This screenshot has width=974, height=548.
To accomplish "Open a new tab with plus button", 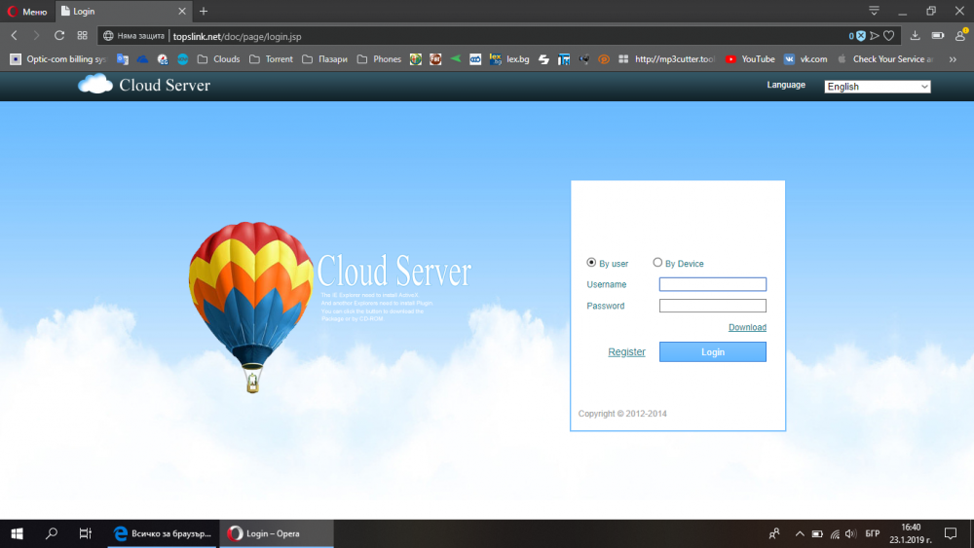I will tap(204, 11).
